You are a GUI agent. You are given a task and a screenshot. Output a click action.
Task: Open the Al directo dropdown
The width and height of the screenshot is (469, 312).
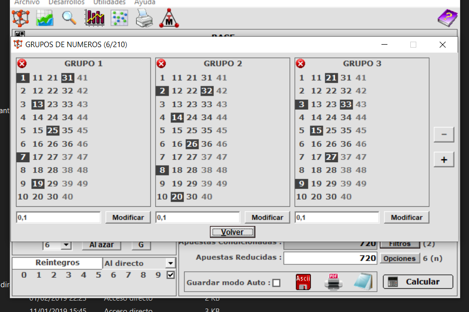point(170,263)
